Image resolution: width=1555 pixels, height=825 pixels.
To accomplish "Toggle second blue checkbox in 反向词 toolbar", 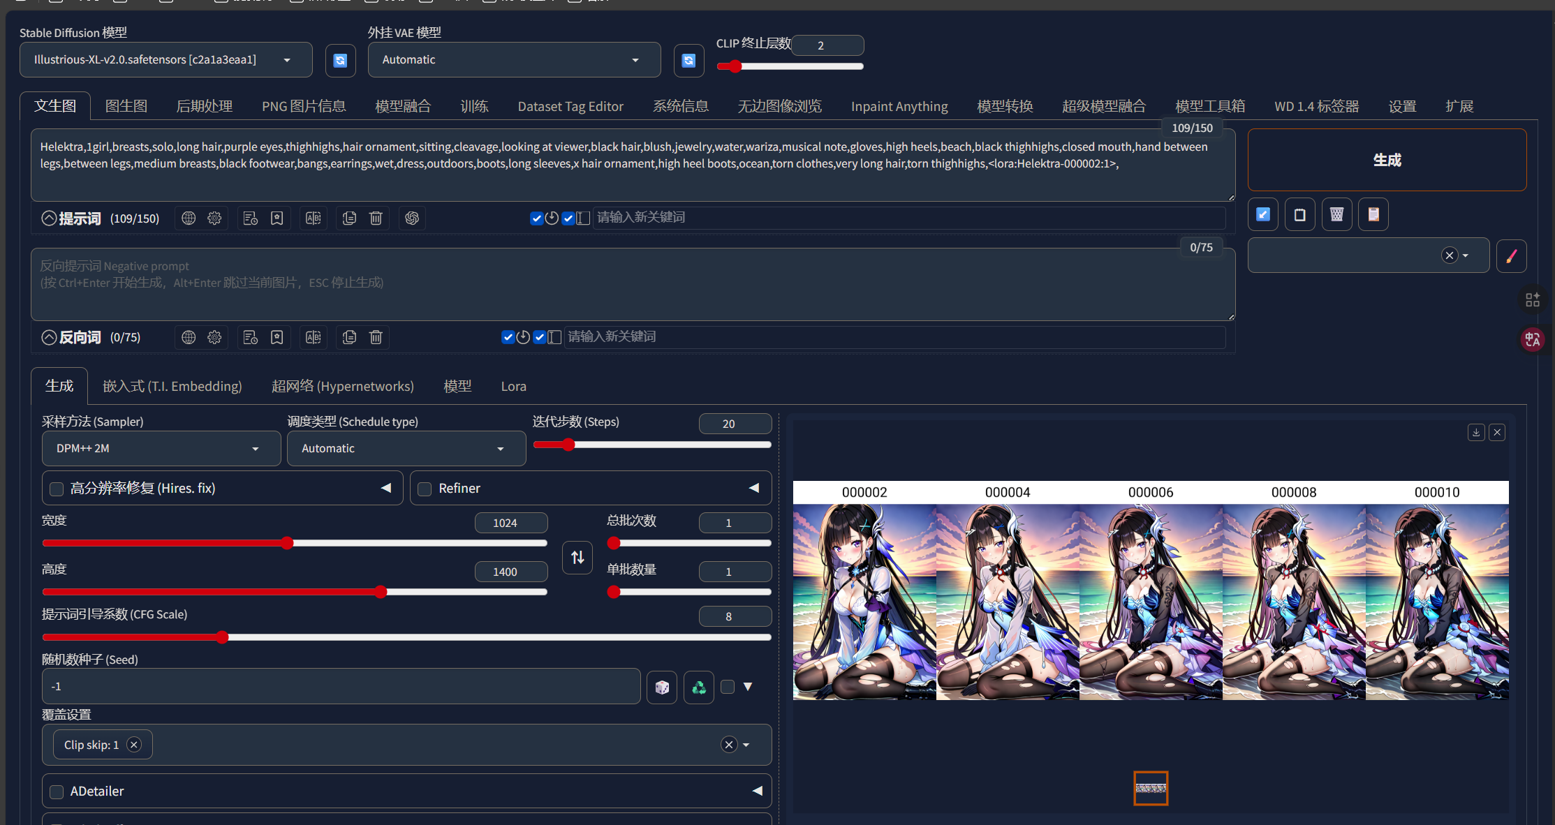I will (x=540, y=338).
